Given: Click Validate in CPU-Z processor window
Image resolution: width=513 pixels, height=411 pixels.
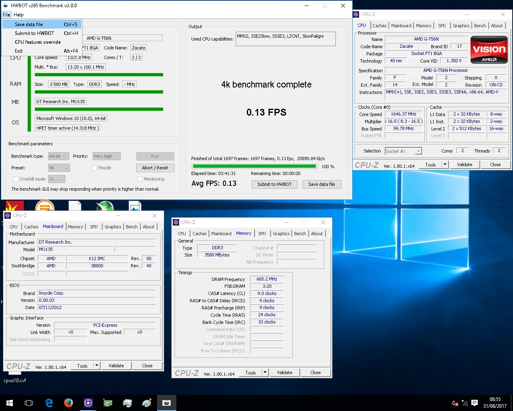Looking at the screenshot, I should 465,165.
